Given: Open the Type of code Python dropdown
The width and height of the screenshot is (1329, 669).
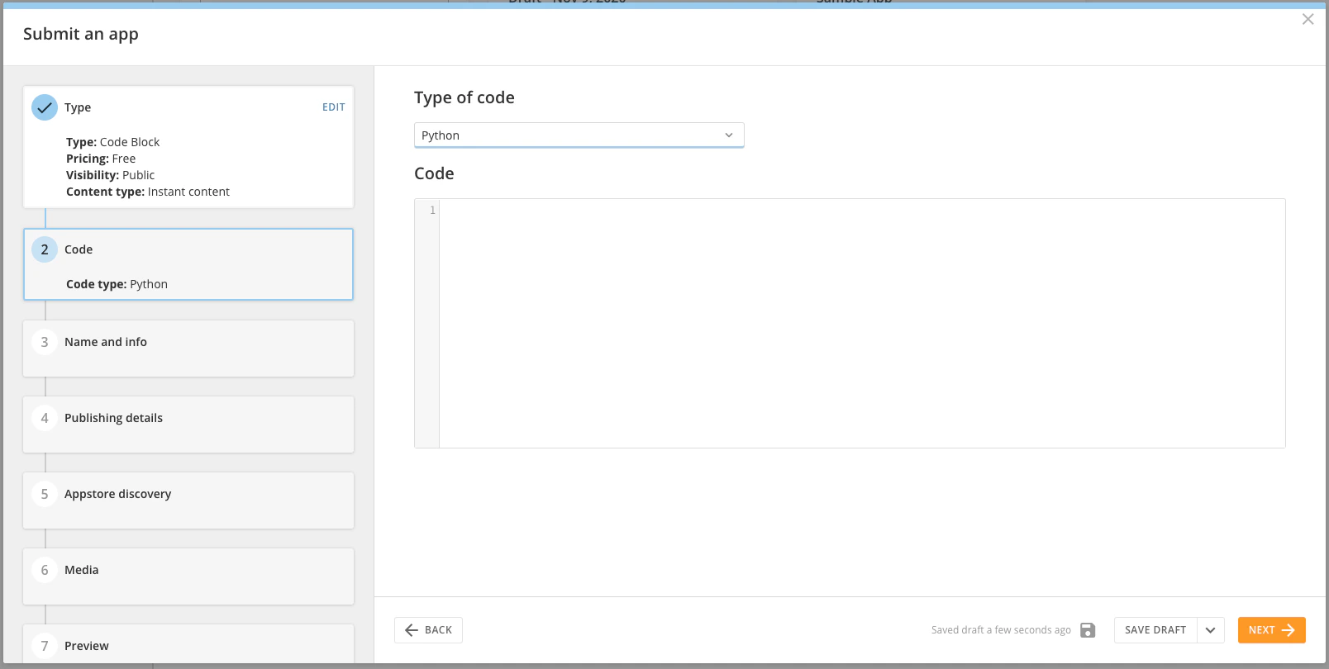Looking at the screenshot, I should tap(579, 135).
